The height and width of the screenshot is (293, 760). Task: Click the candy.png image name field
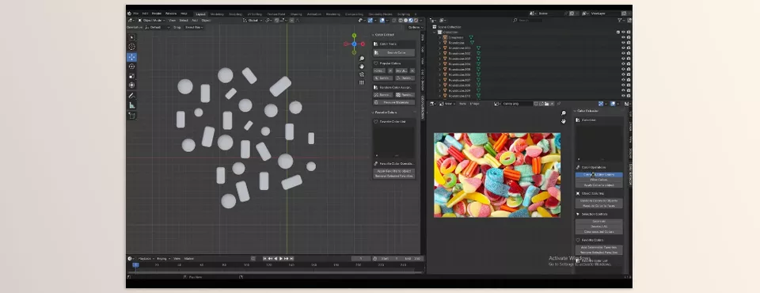517,104
